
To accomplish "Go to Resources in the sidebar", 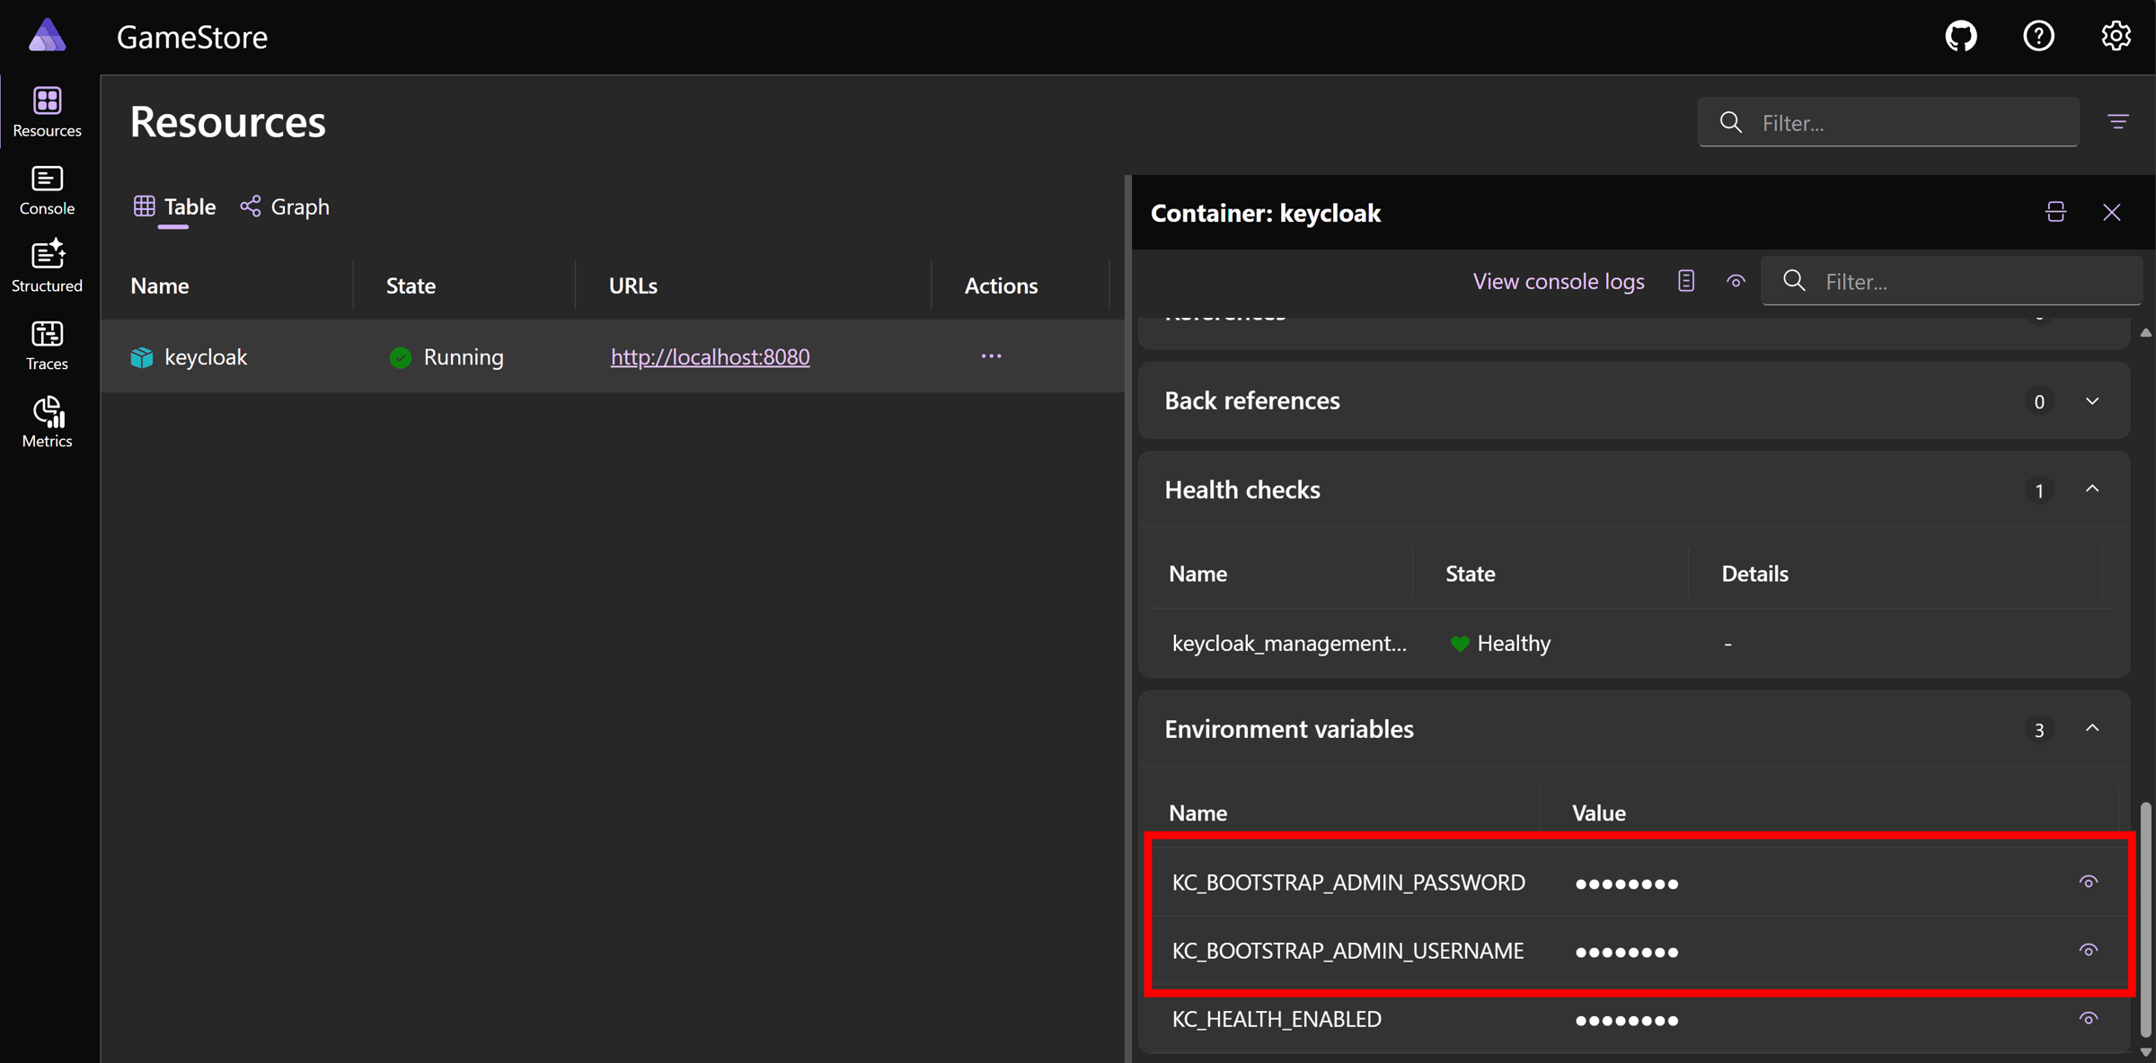I will coord(47,112).
